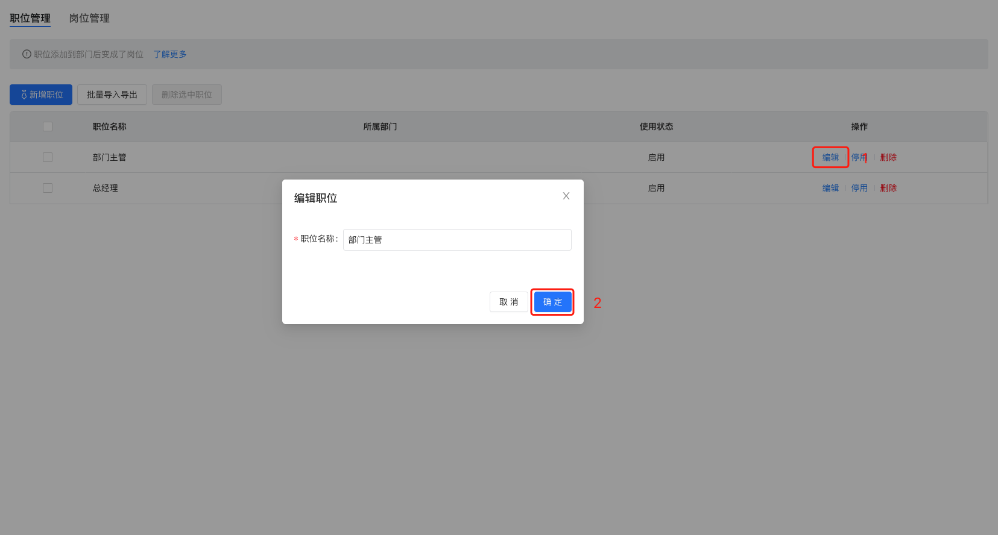
Task: Click 停用 for the 总经理 row
Action: tap(859, 188)
